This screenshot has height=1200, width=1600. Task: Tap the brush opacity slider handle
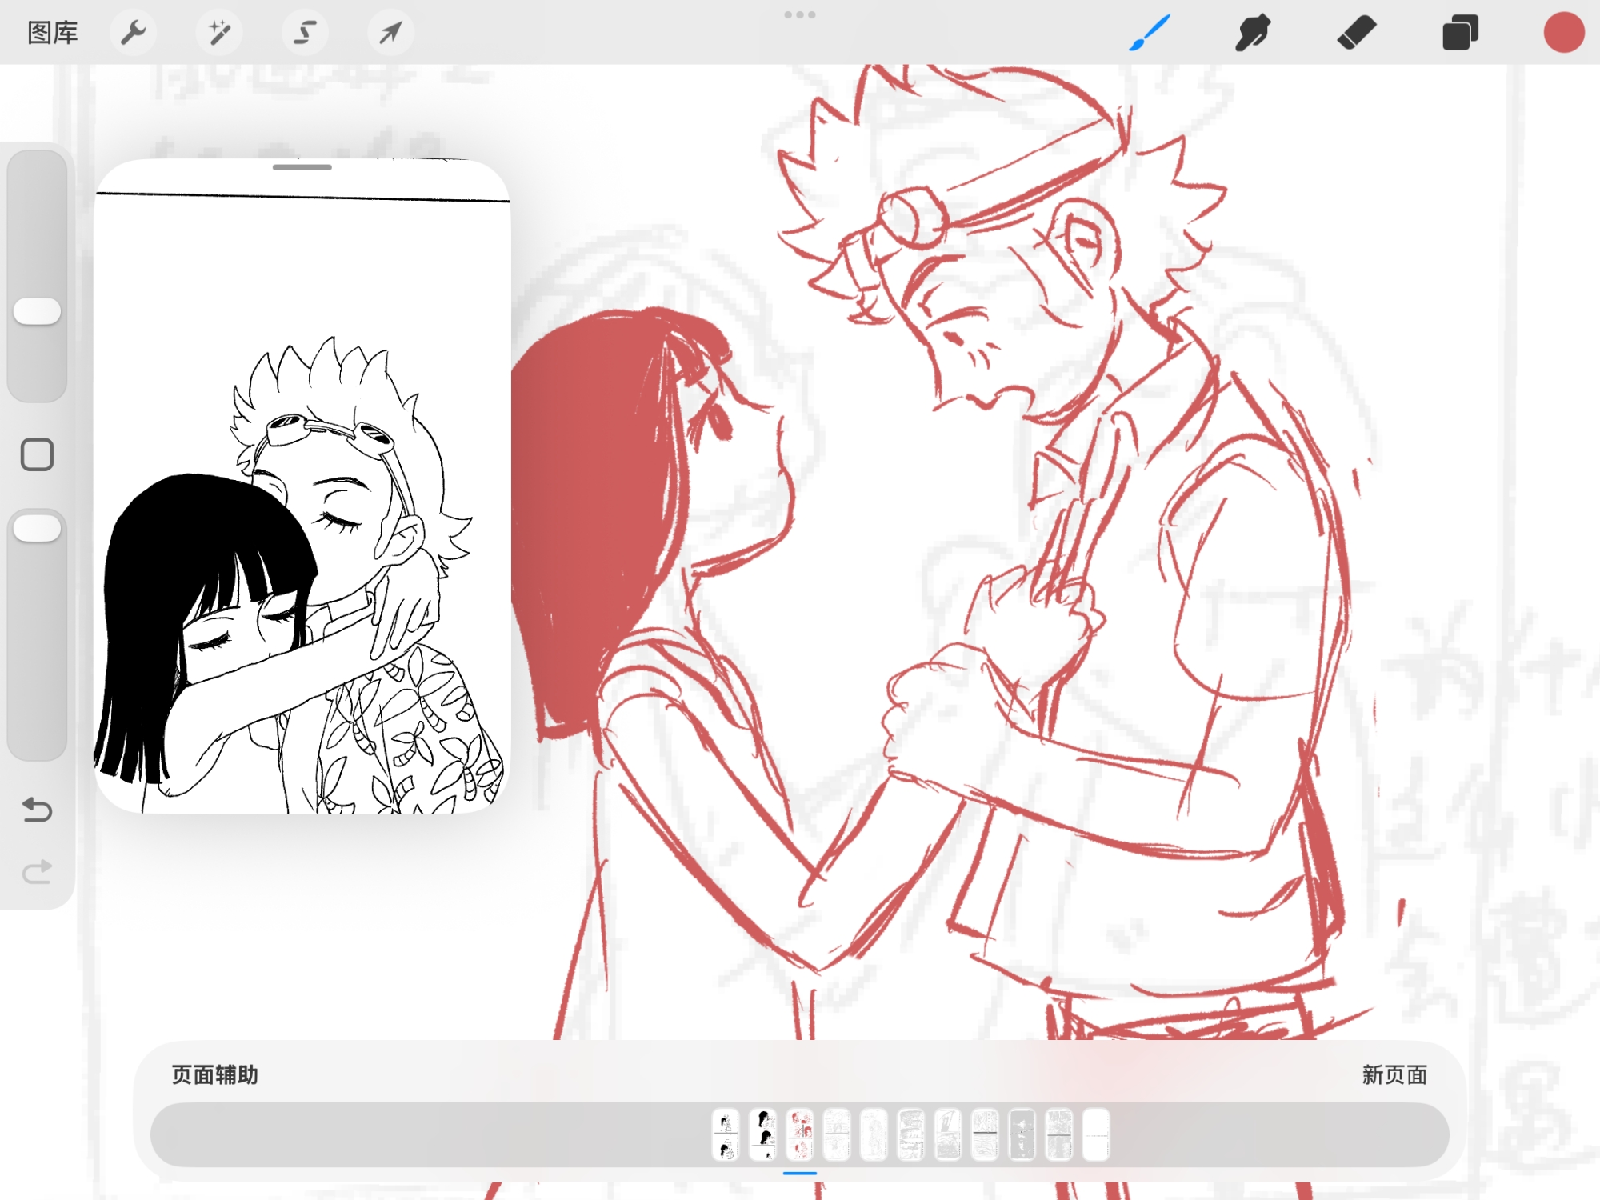pyautogui.click(x=38, y=529)
